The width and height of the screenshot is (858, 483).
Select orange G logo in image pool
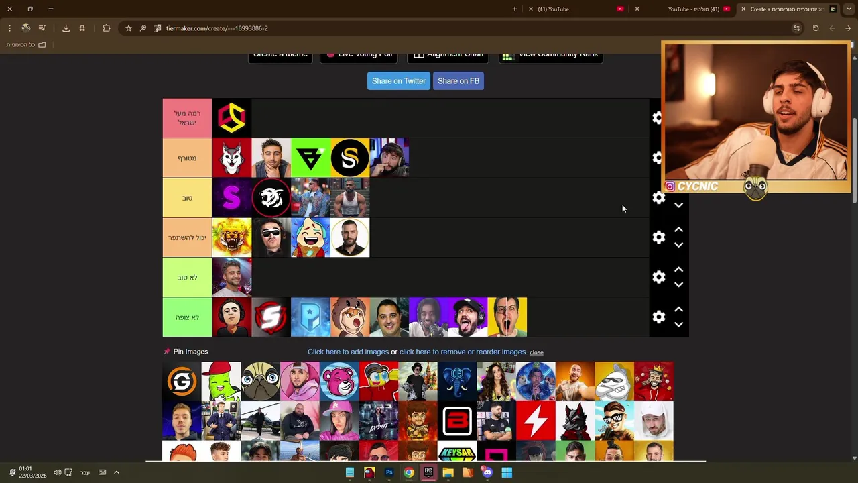[182, 381]
